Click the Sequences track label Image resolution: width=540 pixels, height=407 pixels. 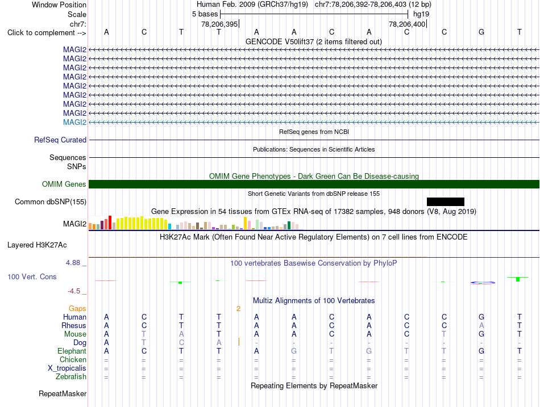(x=68, y=158)
